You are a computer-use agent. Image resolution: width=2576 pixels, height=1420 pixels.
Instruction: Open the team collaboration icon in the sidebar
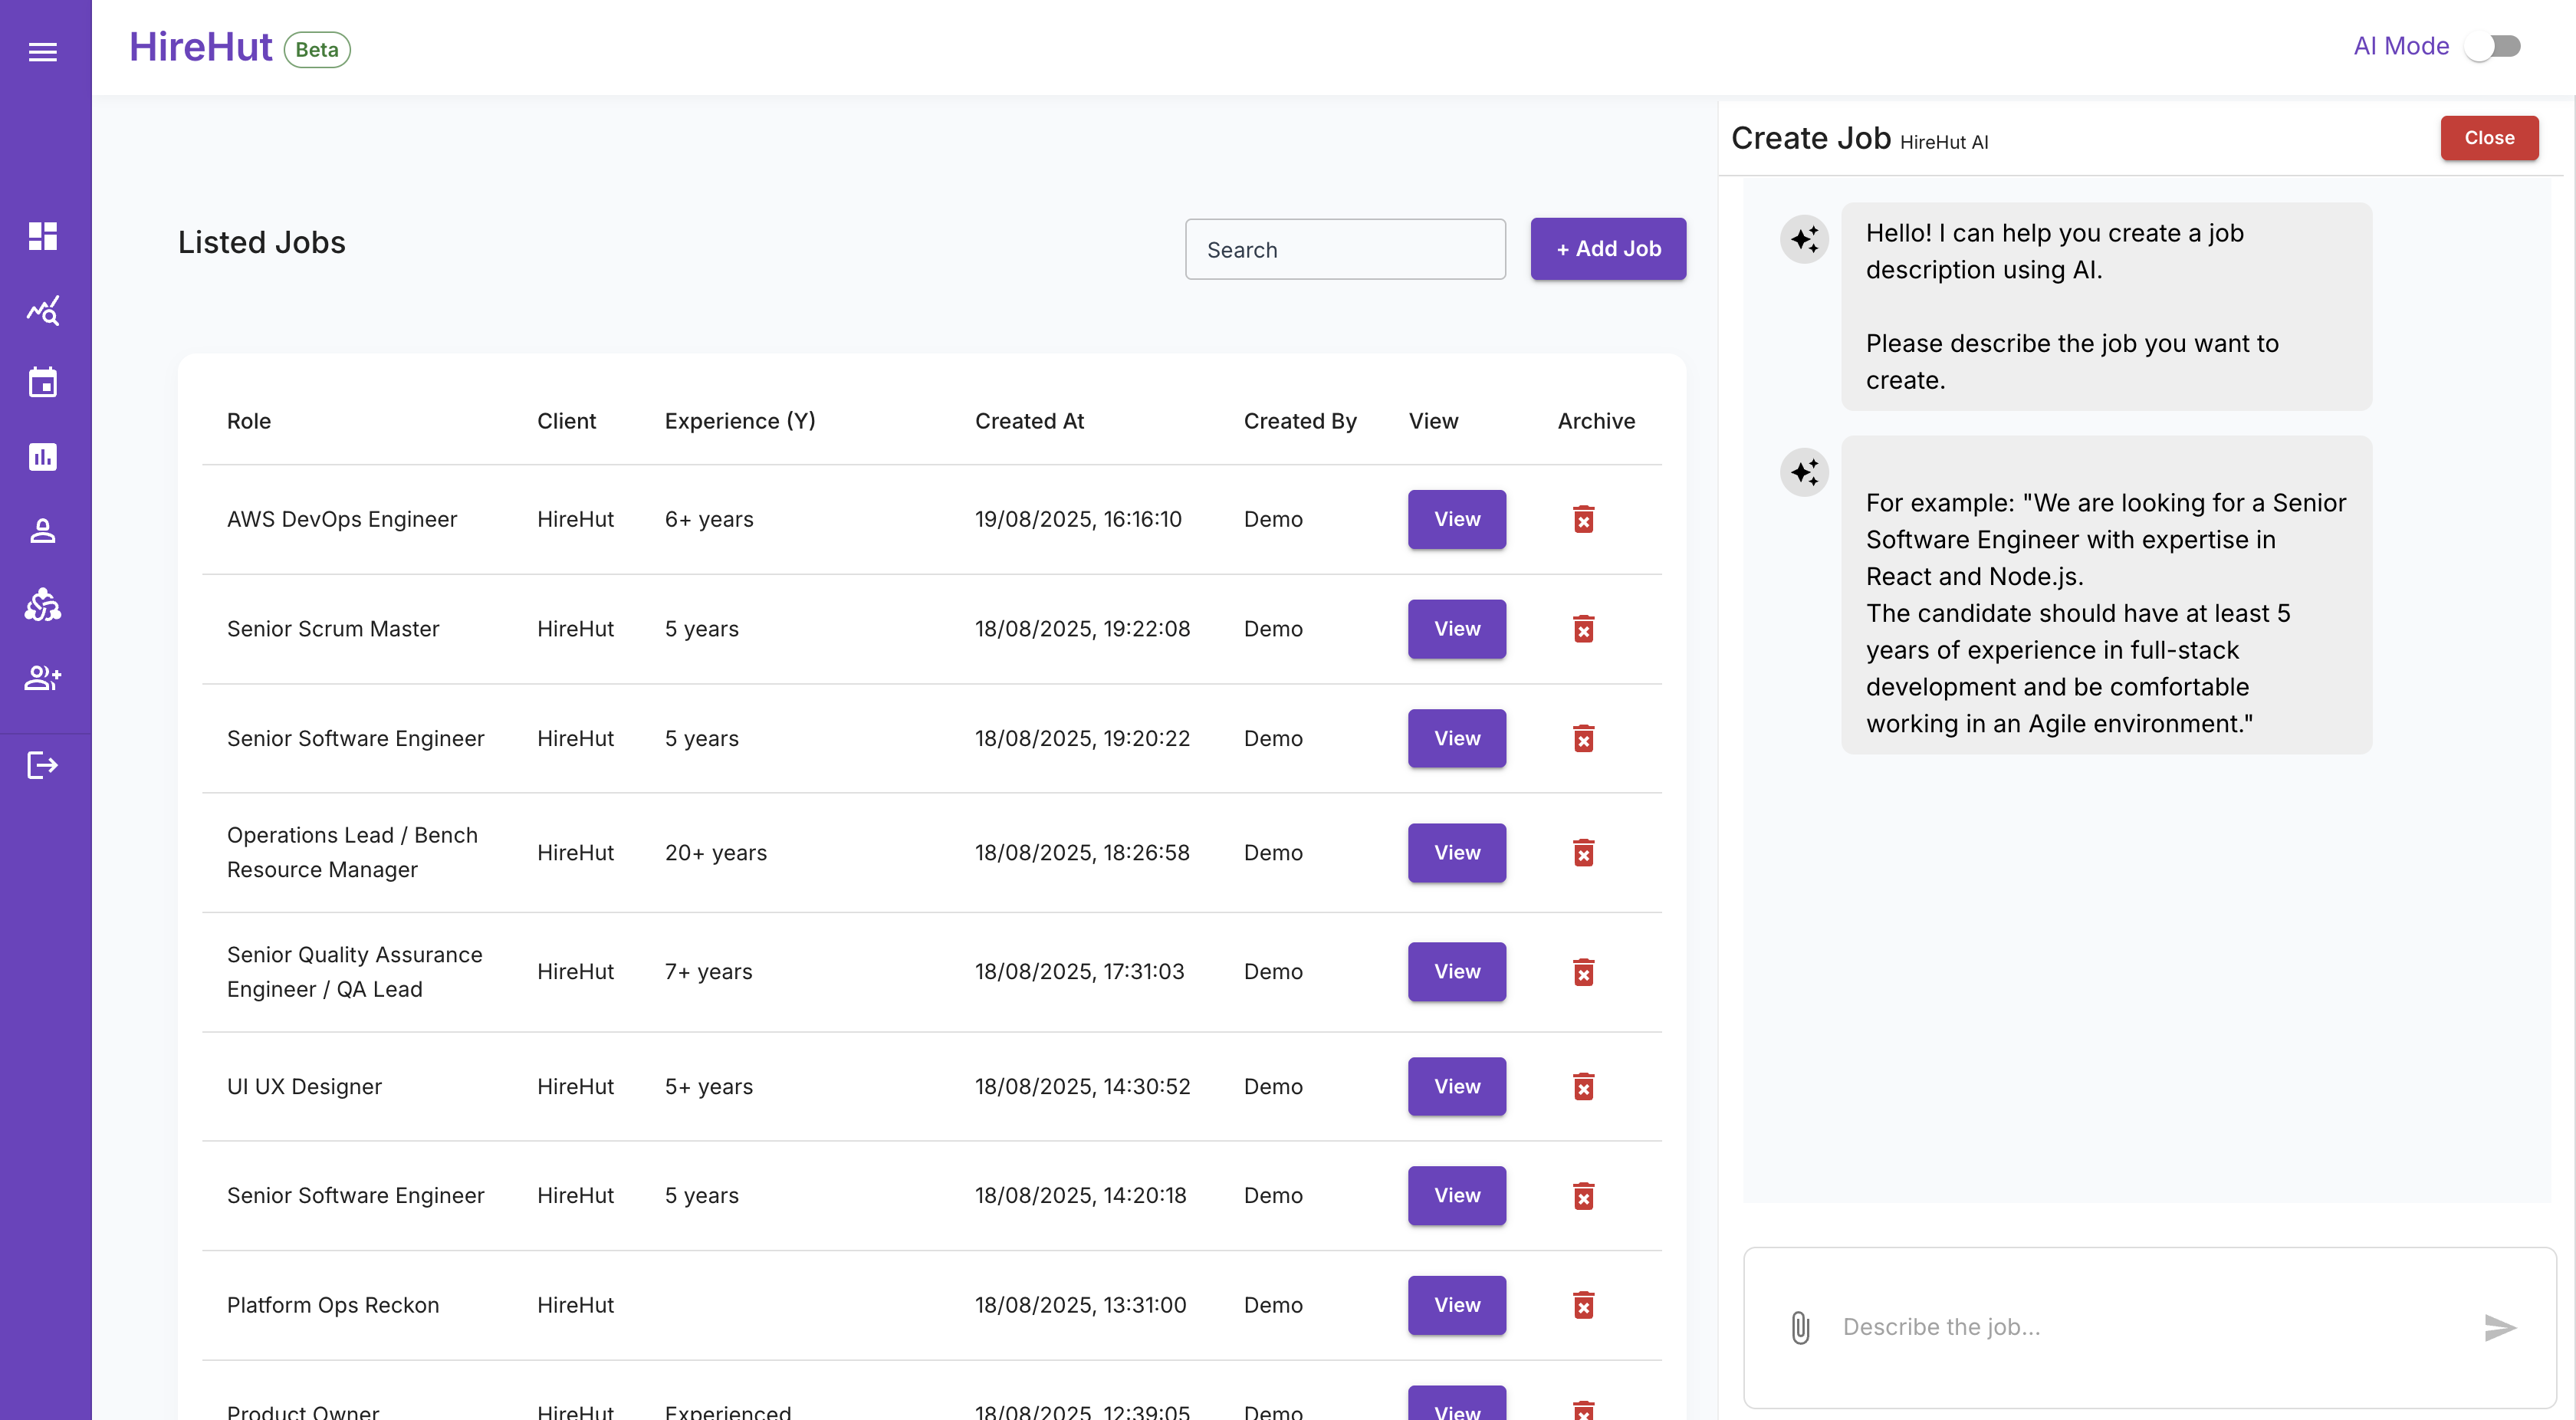coord(43,605)
